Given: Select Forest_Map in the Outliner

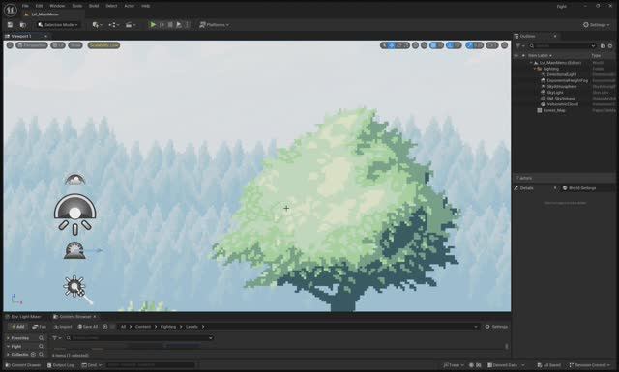Looking at the screenshot, I should [x=554, y=110].
